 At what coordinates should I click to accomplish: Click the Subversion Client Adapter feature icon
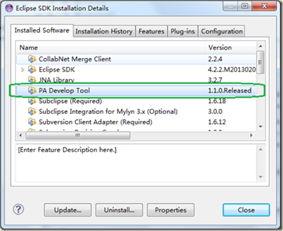32,122
